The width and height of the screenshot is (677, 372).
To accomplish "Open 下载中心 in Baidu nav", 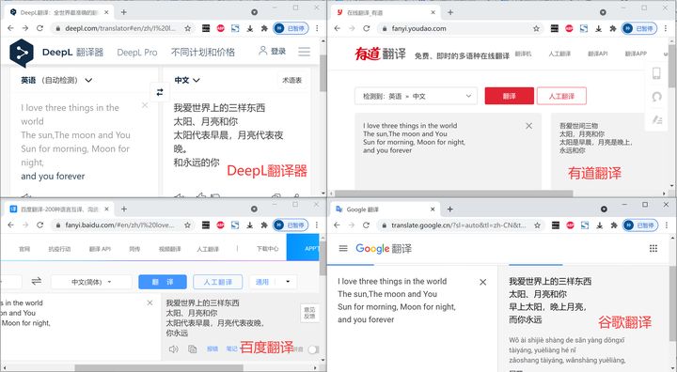I will [267, 249].
